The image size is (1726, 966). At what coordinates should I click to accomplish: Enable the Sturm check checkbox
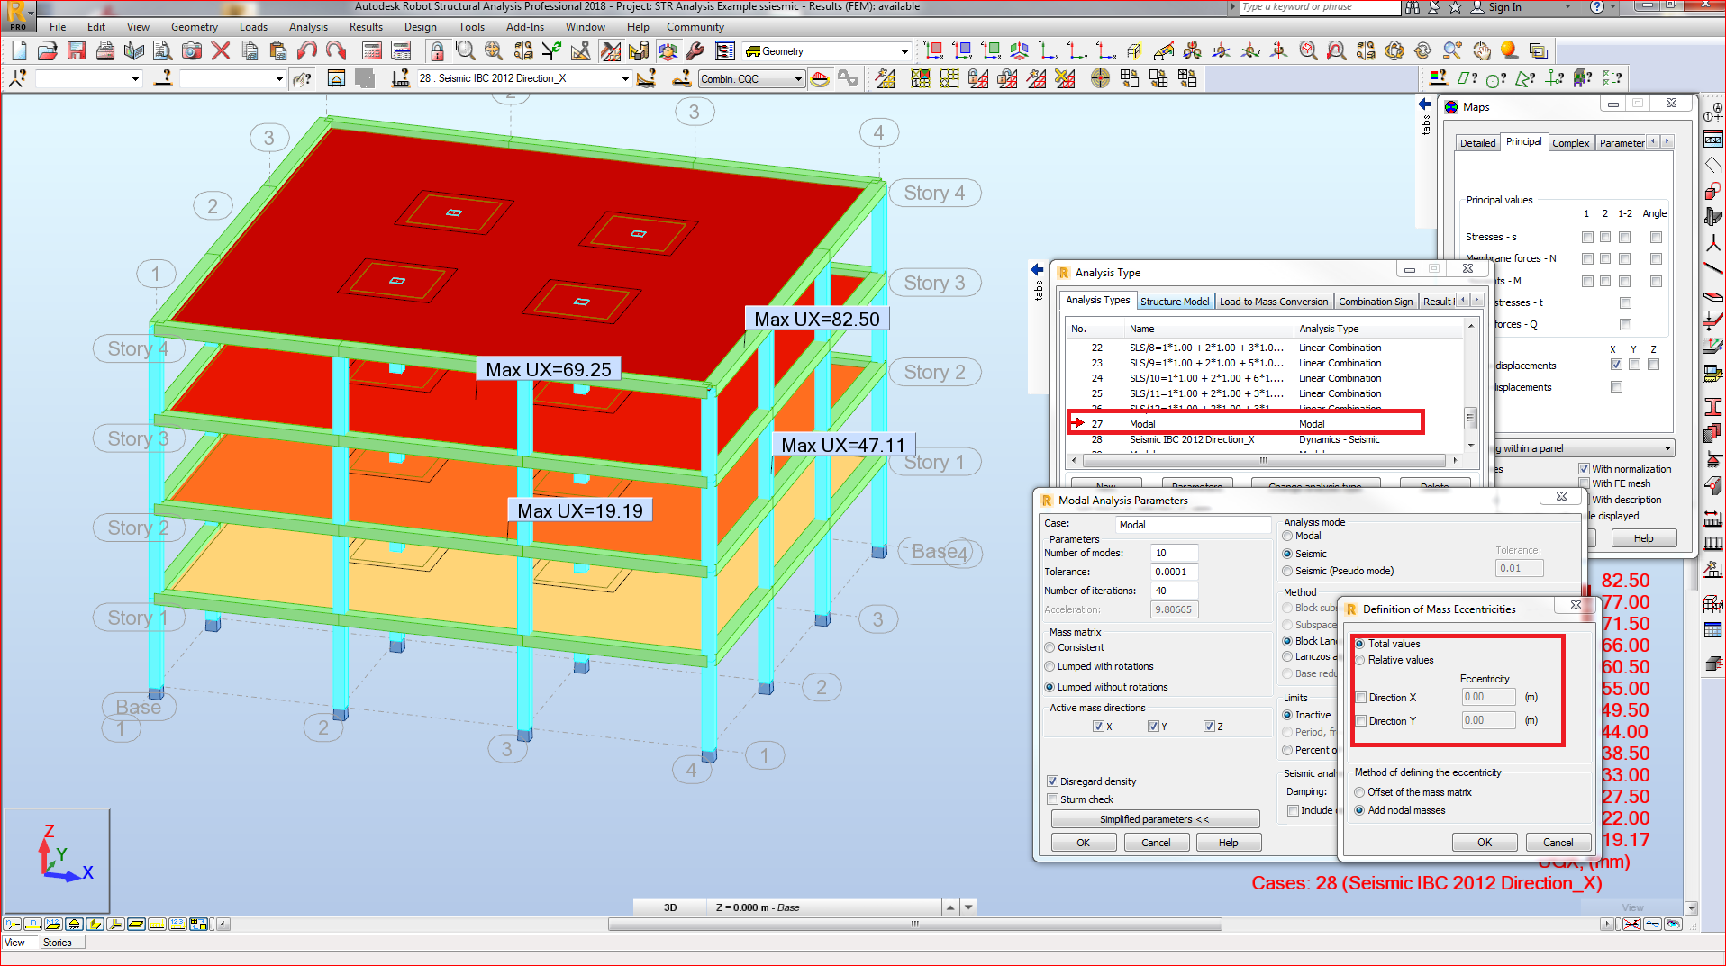(1052, 799)
